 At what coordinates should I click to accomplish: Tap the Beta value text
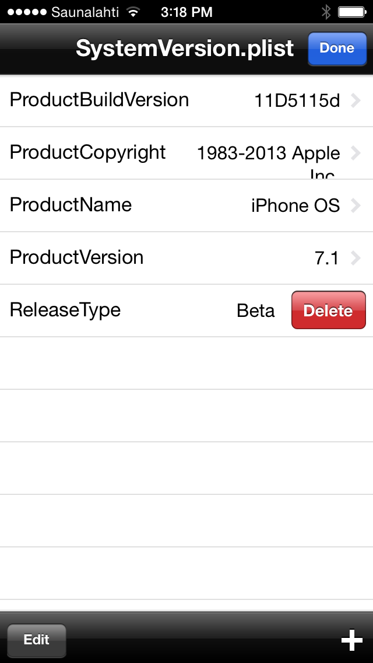point(256,310)
